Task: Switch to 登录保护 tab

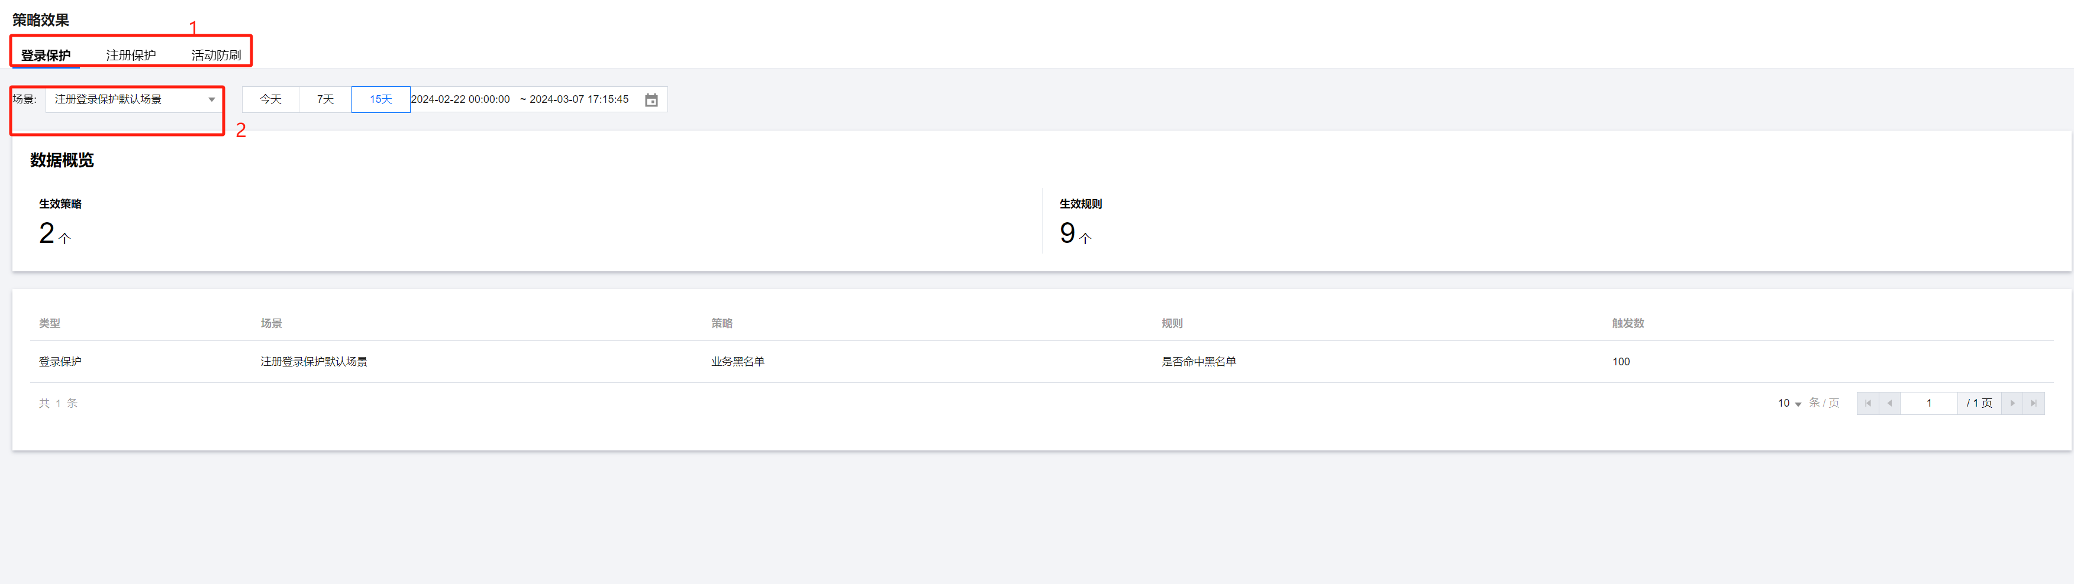Action: click(46, 56)
